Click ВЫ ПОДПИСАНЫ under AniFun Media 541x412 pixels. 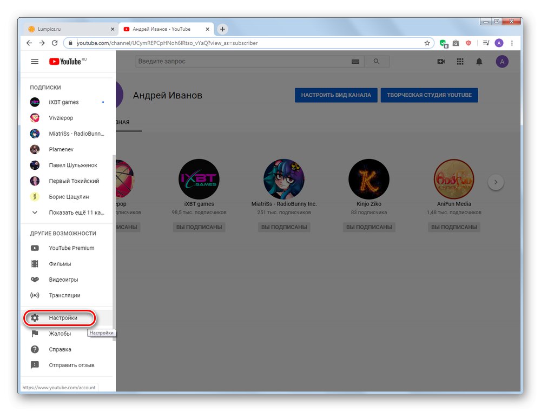[x=454, y=227]
